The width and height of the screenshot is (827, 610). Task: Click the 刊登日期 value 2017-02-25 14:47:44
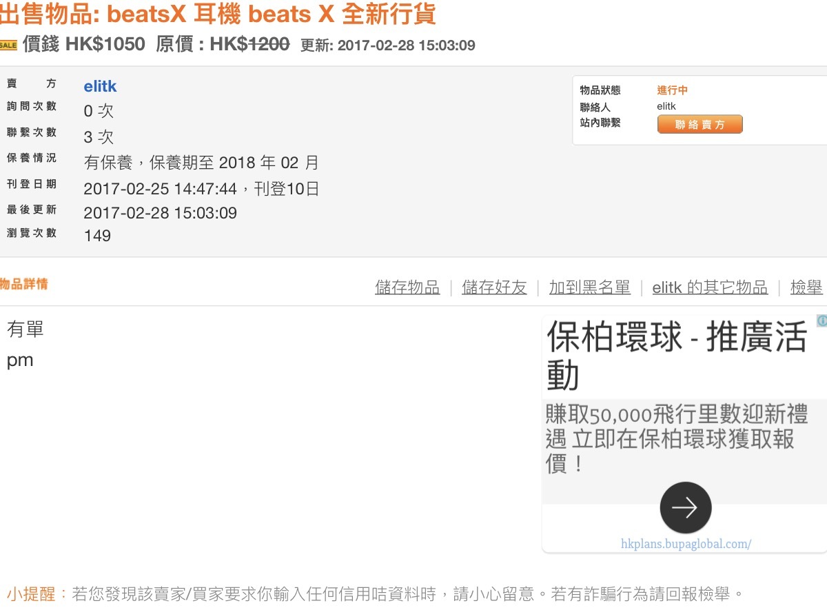point(160,189)
